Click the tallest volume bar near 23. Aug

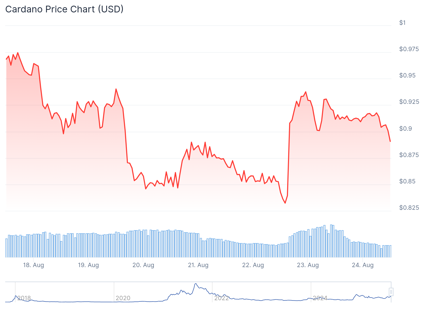pos(331,241)
